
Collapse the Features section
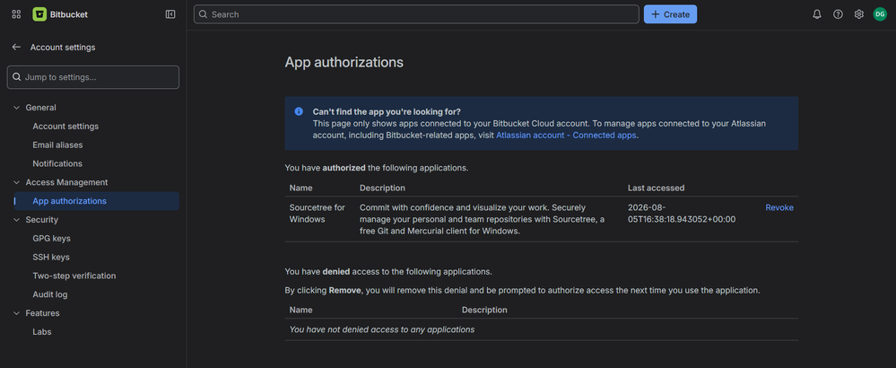coord(16,313)
